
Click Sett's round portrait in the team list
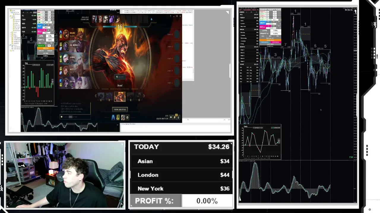coord(65,70)
